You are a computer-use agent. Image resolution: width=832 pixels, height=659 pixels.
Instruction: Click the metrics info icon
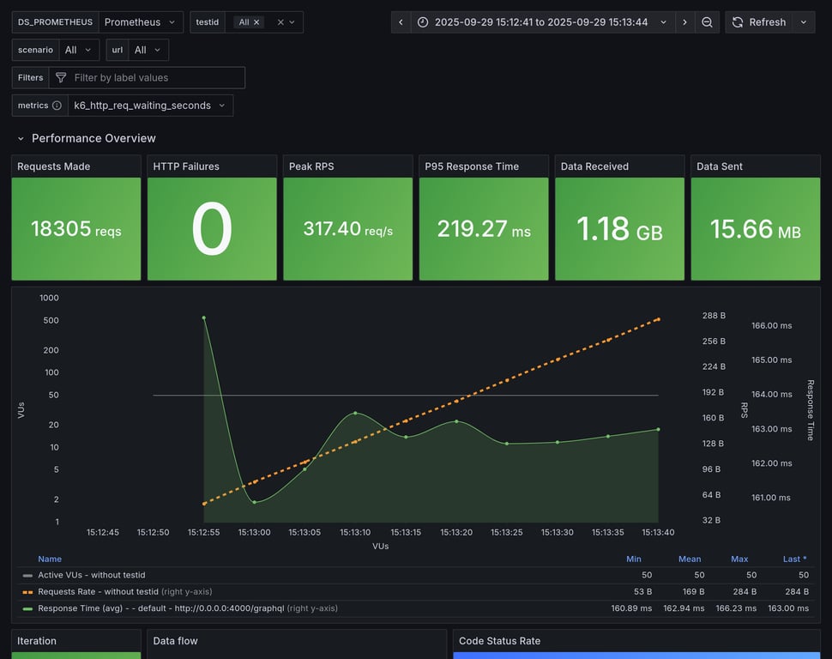click(x=57, y=106)
